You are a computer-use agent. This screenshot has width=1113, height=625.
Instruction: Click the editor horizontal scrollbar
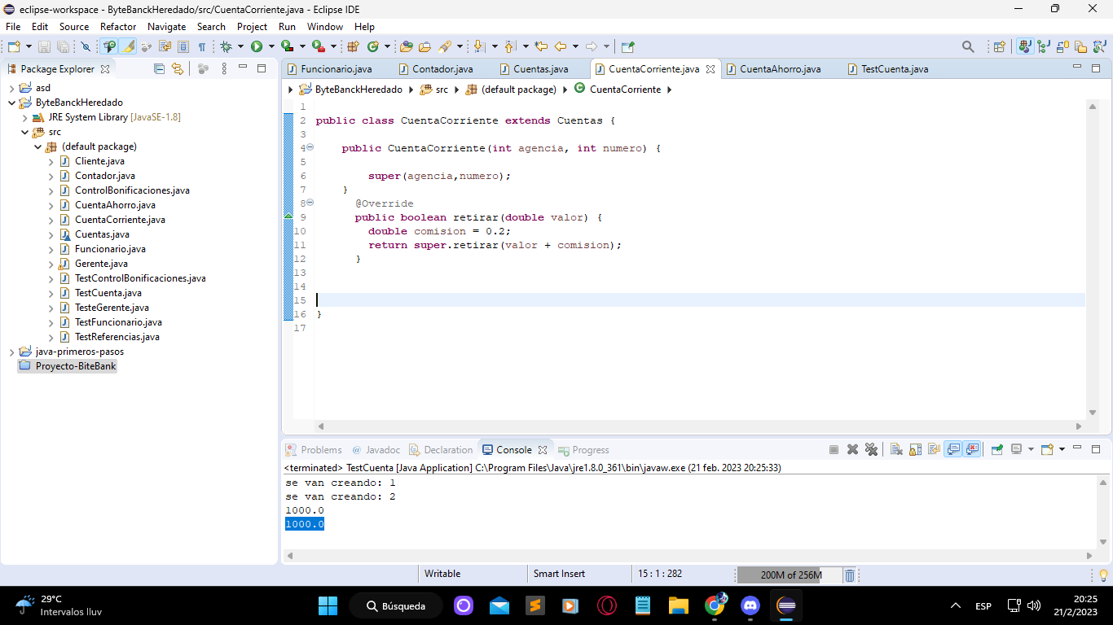tap(701, 426)
